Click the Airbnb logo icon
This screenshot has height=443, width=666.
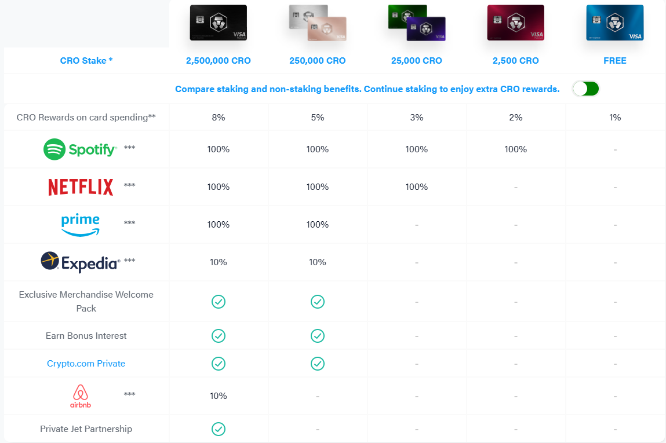click(81, 396)
